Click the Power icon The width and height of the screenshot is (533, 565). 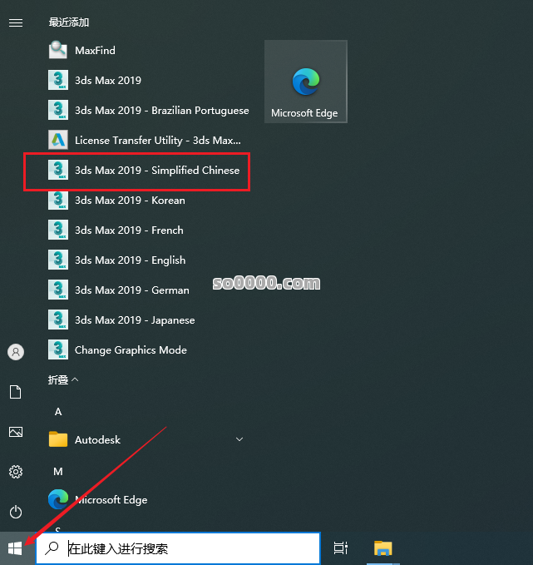(x=15, y=512)
